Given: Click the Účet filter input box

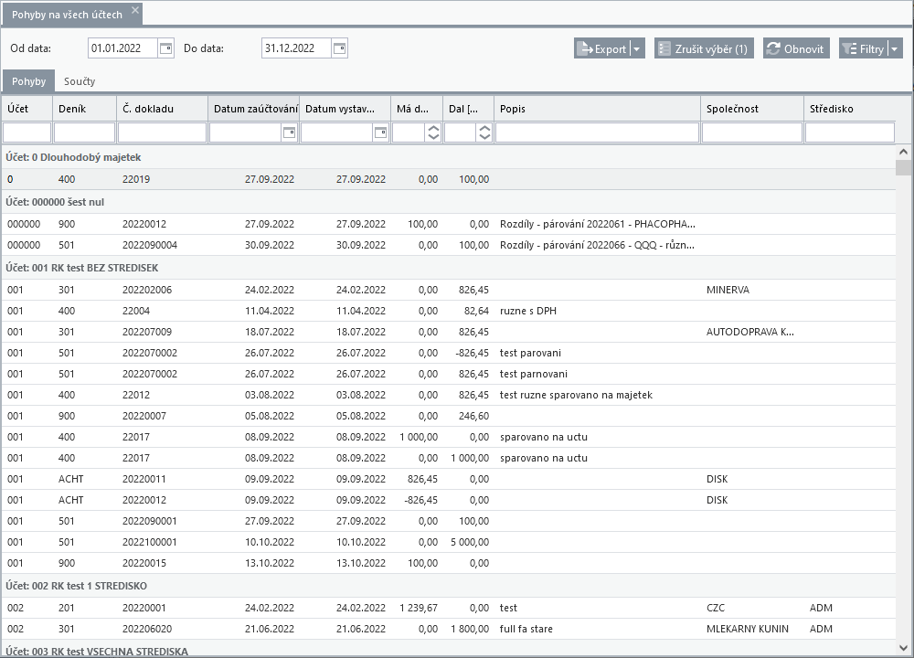Looking at the screenshot, I should (x=27, y=133).
